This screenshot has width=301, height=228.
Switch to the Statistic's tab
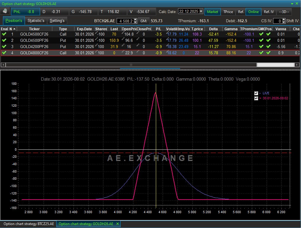(36, 21)
